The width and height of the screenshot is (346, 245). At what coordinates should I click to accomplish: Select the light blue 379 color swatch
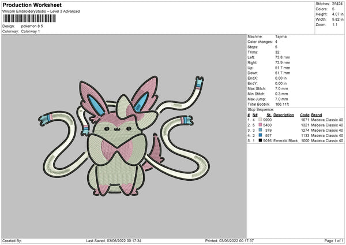click(x=261, y=130)
